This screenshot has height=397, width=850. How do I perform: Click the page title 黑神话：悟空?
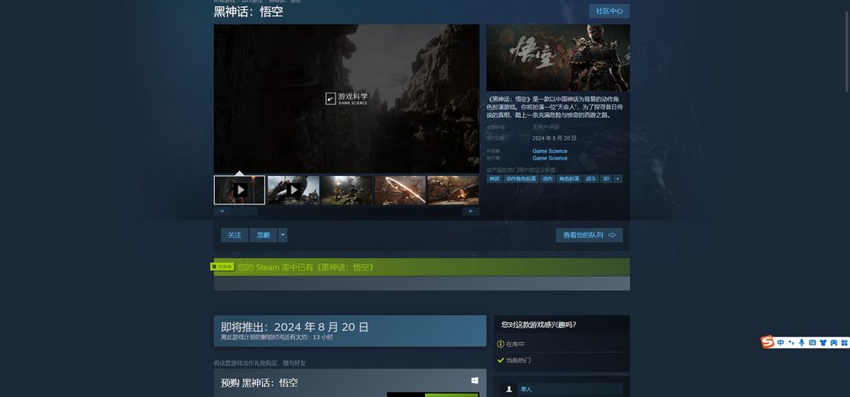248,12
